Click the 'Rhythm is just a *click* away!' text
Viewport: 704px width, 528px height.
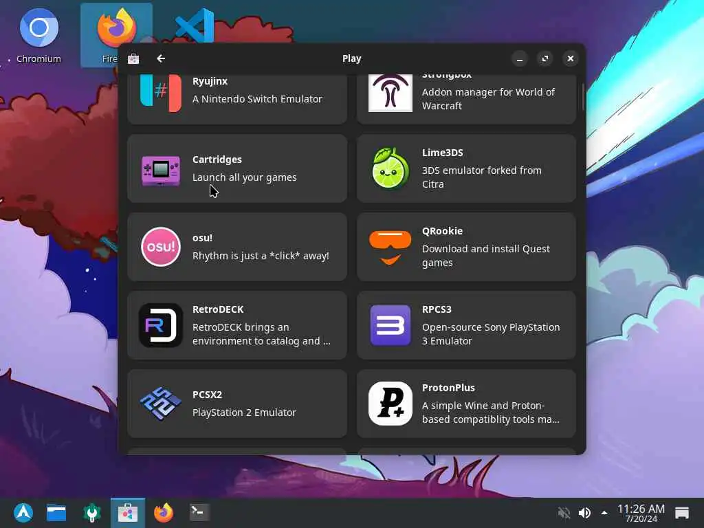261,256
